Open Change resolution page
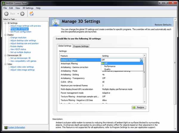The image size is (179, 133). (18, 38)
